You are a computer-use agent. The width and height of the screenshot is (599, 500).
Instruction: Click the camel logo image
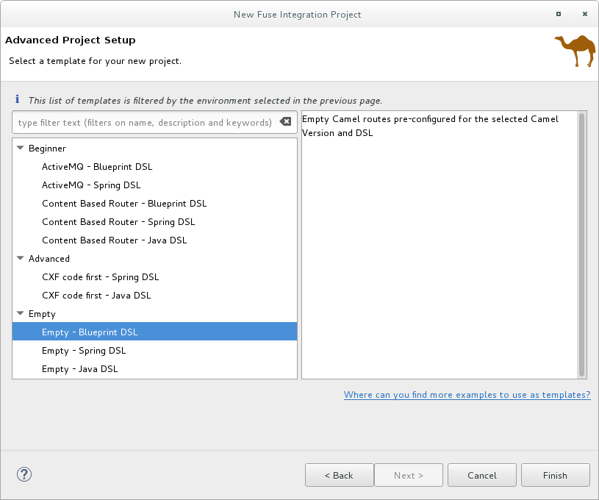[574, 51]
